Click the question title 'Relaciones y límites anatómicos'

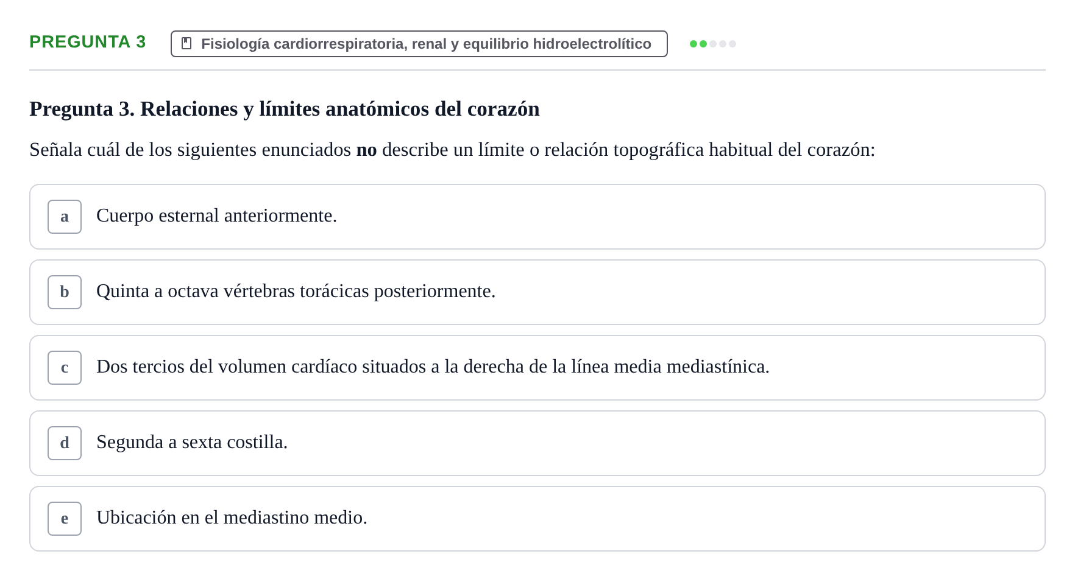(285, 109)
